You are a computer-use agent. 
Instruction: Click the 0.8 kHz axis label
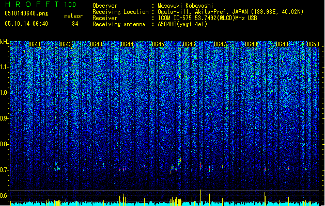(4, 144)
